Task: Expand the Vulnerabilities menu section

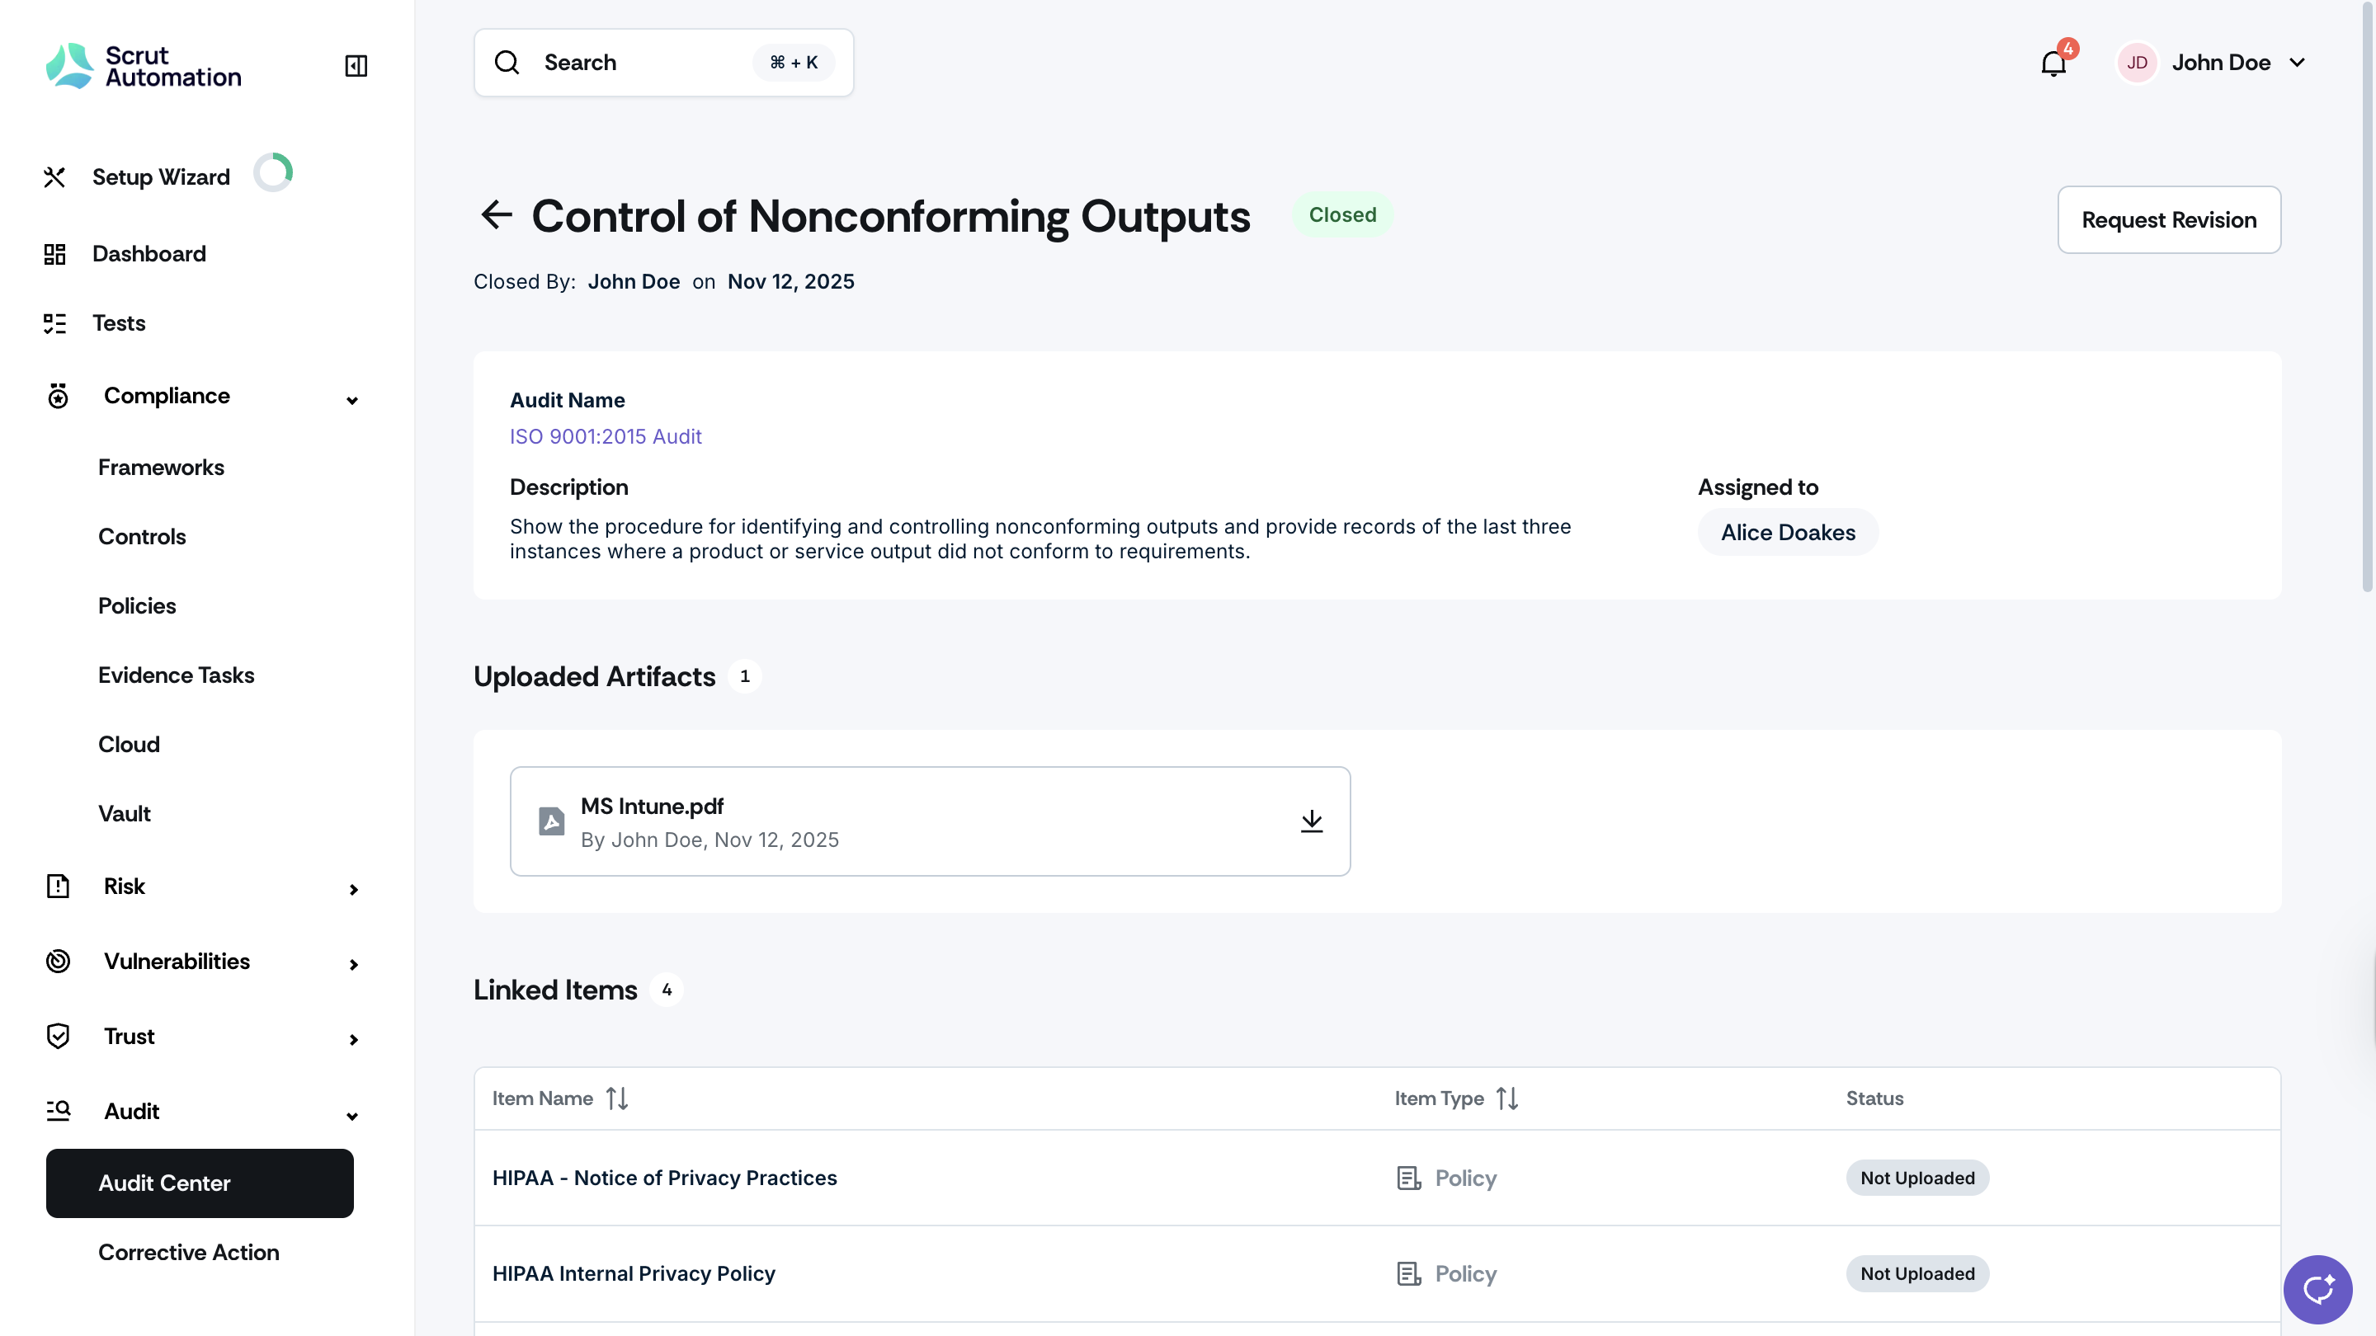Action: tap(353, 964)
